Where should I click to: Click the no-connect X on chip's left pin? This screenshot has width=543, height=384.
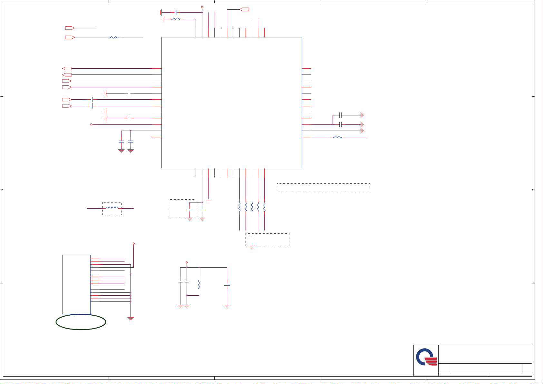click(x=152, y=137)
